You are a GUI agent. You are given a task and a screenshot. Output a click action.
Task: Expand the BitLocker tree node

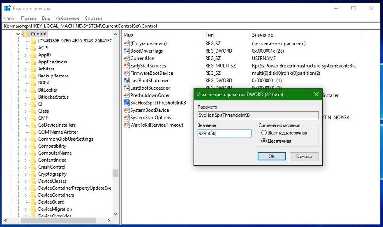click(26, 90)
